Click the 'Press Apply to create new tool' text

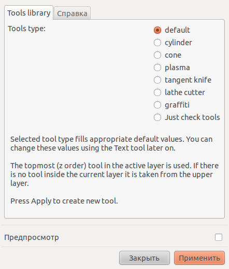tap(64, 201)
